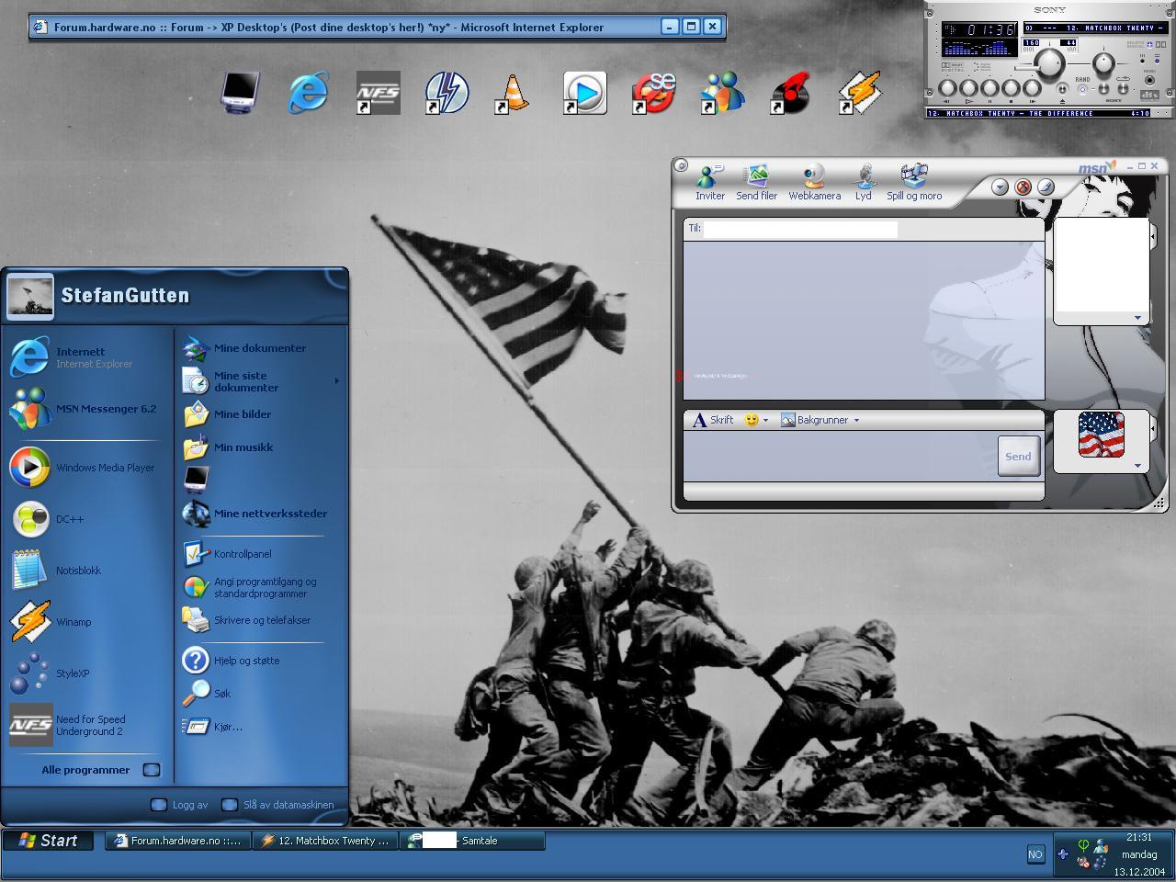The width and height of the screenshot is (1176, 882).
Task: Switch to Forum.hardware.no taskbar button
Action: (x=177, y=841)
